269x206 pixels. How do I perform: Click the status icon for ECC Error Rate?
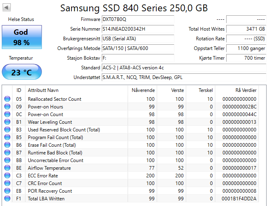[7, 176]
